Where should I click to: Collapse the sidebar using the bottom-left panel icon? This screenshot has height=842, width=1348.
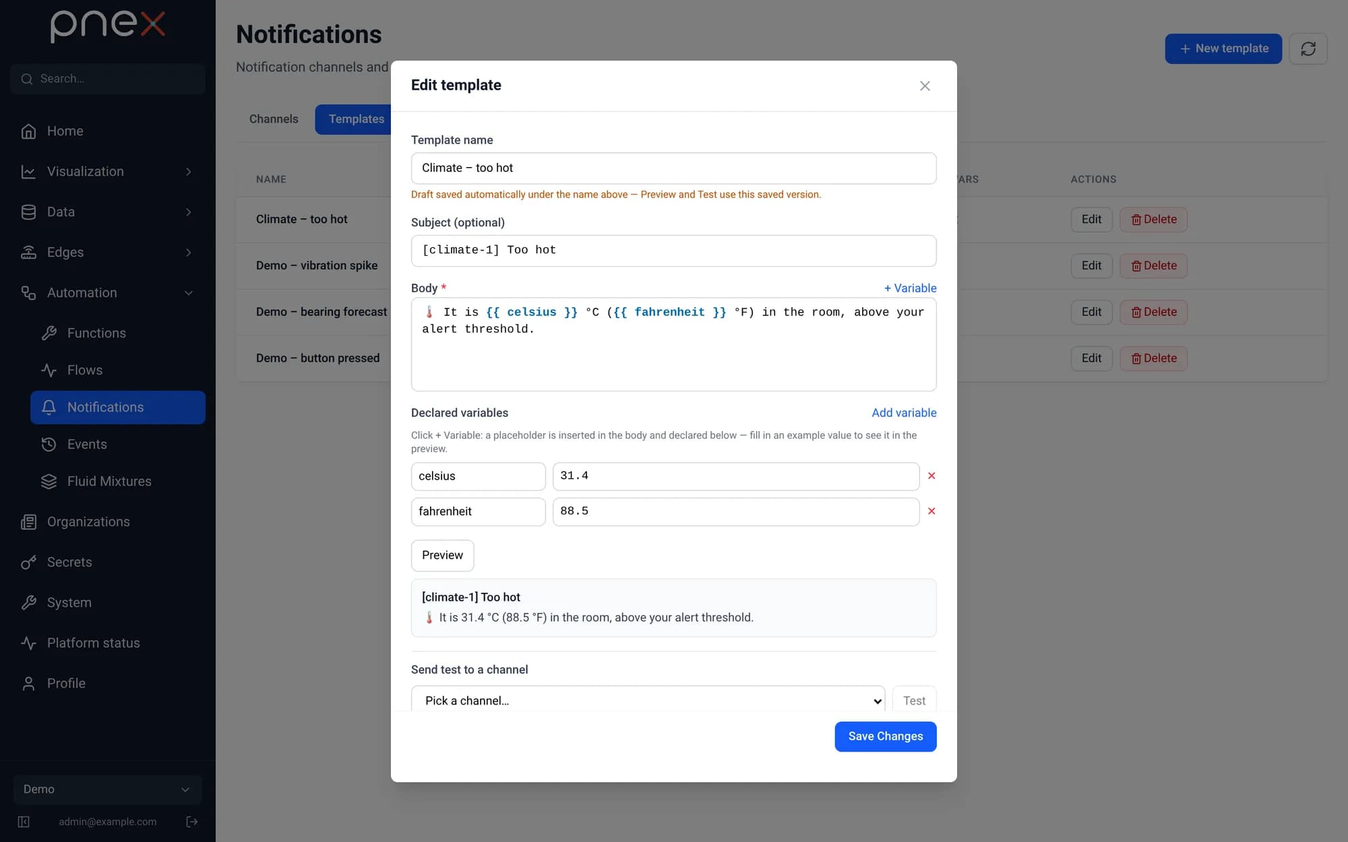[x=24, y=822]
